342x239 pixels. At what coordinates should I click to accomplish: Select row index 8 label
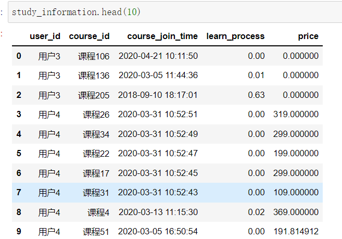19,212
